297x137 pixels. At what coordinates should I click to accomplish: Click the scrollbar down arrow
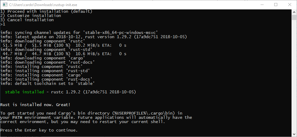(x=294, y=135)
